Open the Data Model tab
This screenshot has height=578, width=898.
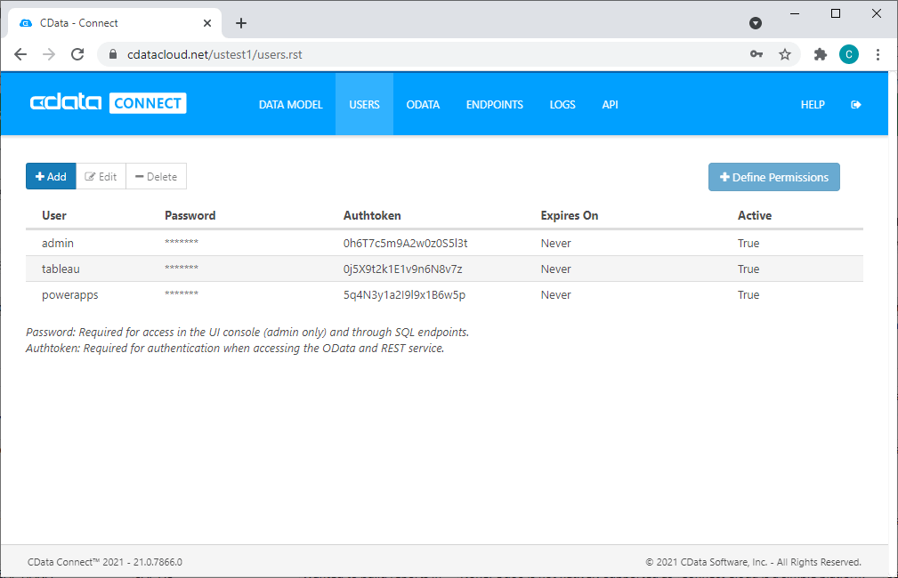click(290, 104)
